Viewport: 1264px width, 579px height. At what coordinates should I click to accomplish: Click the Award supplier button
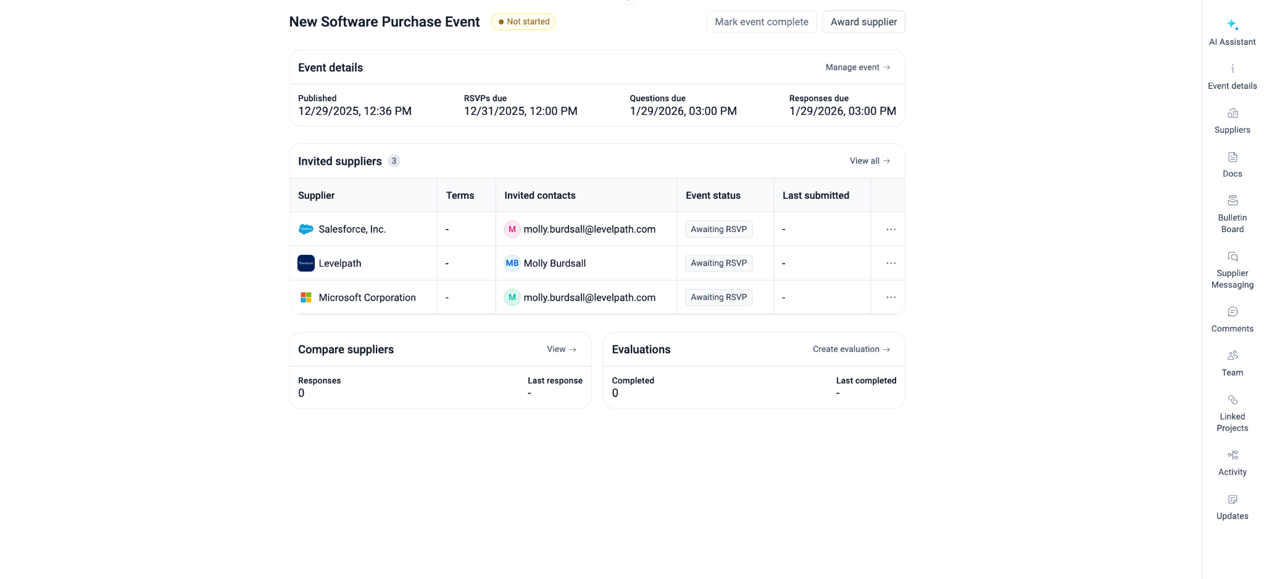863,22
